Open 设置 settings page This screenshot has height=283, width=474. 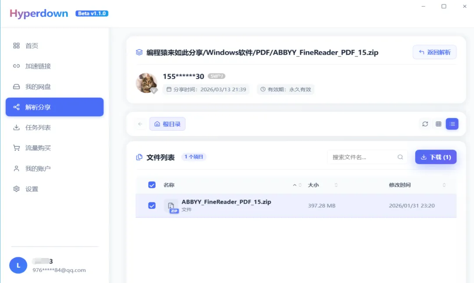pos(54,189)
